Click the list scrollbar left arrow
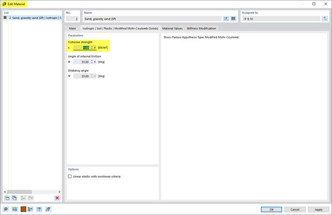Viewport: 332px width, 215px height. pyautogui.click(x=5, y=192)
